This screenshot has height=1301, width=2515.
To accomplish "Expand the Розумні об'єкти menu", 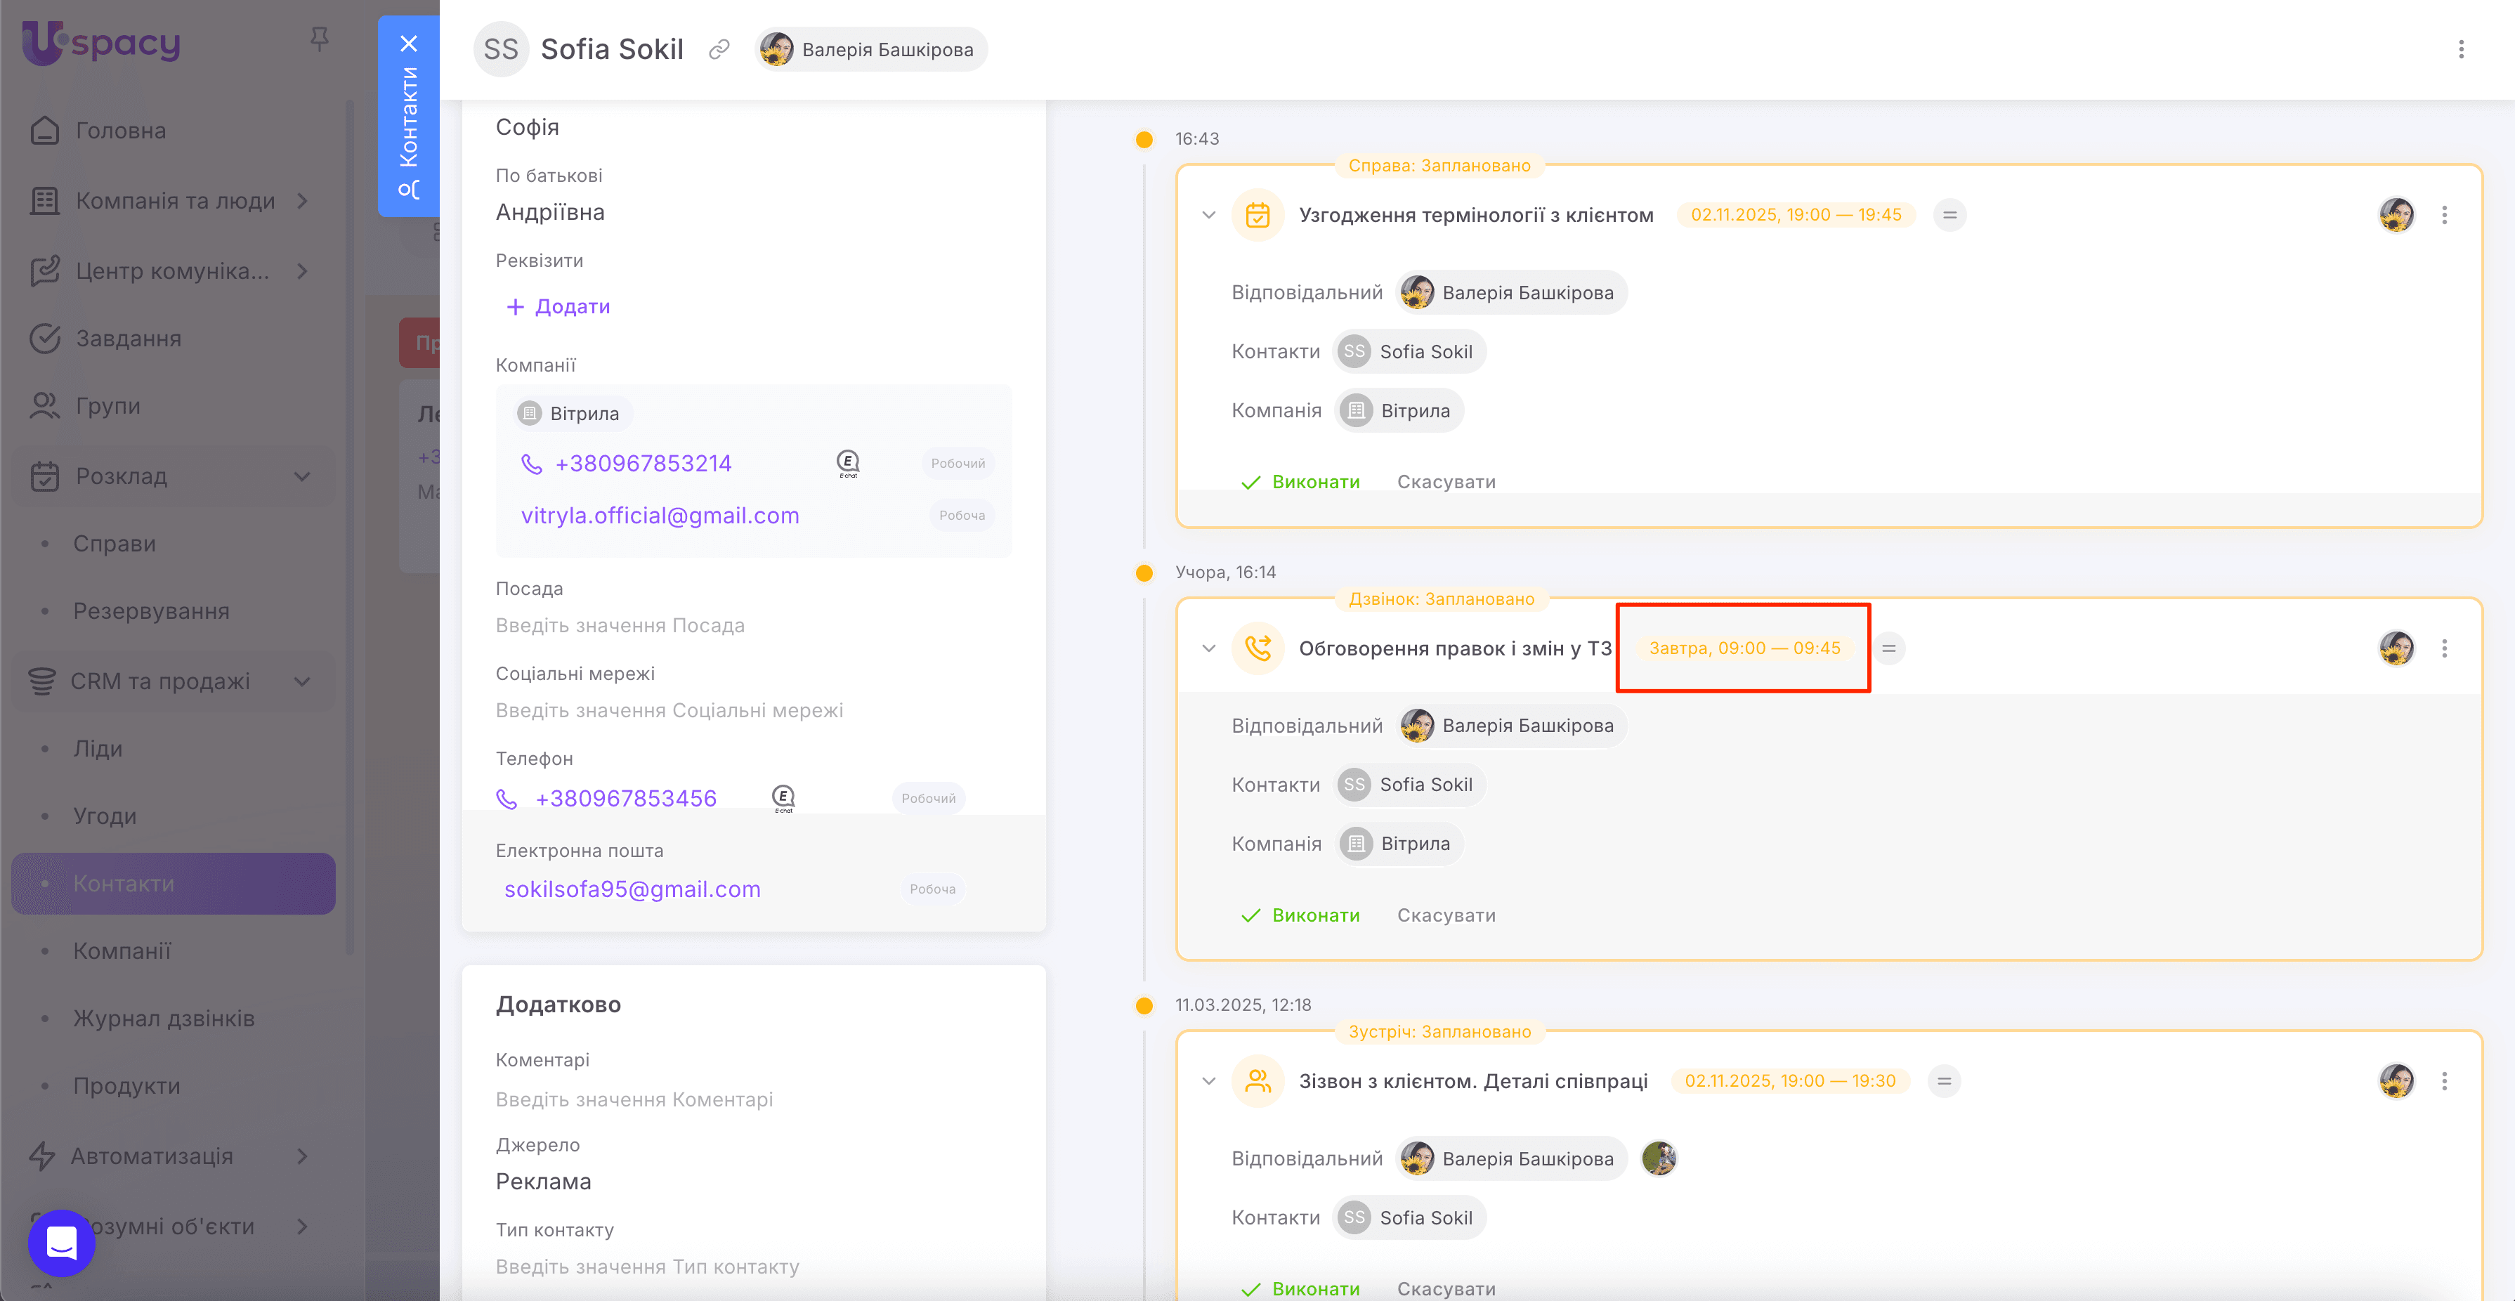I will point(301,1227).
